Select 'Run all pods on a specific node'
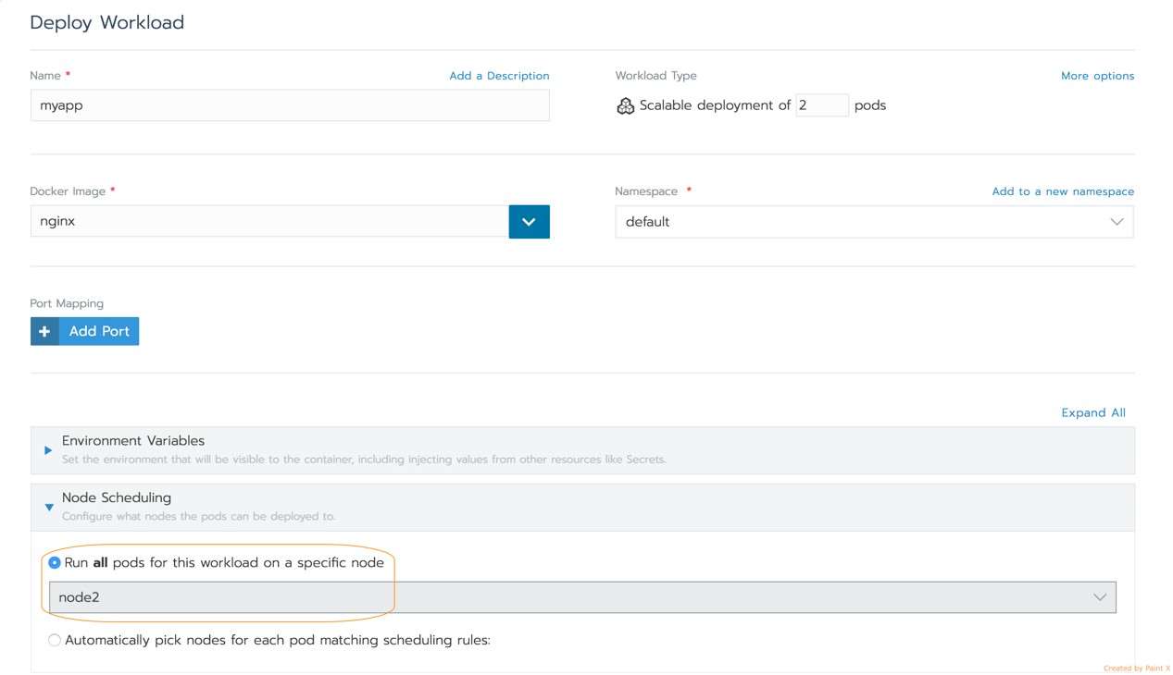The height and width of the screenshot is (675, 1173). tap(55, 562)
